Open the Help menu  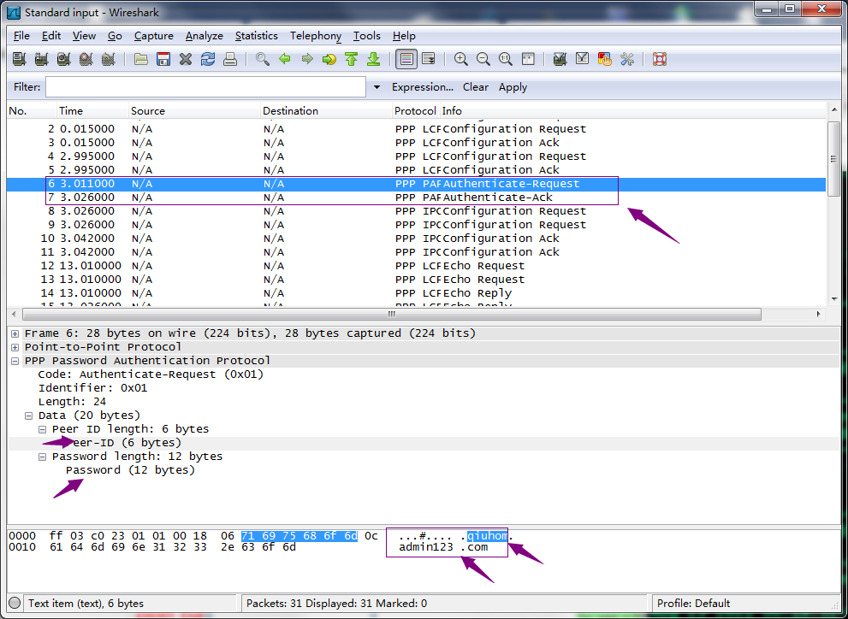pos(404,36)
